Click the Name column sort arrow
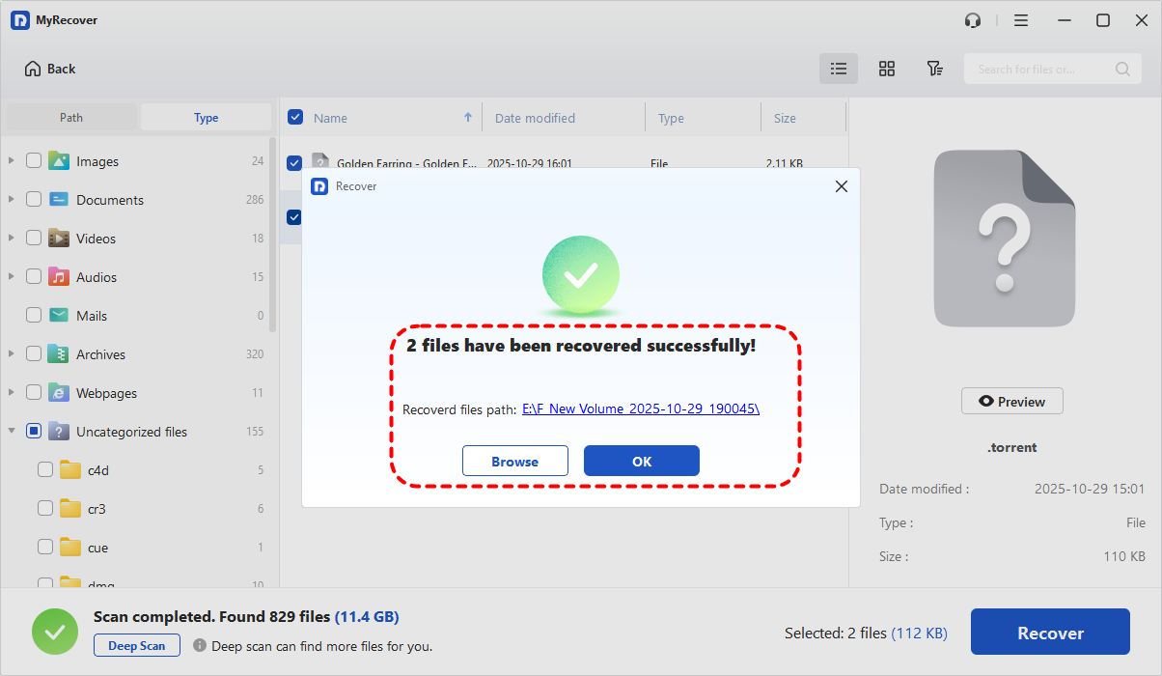This screenshot has width=1162, height=676. pyautogui.click(x=468, y=118)
